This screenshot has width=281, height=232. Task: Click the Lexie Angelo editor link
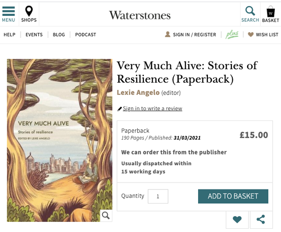(x=138, y=92)
